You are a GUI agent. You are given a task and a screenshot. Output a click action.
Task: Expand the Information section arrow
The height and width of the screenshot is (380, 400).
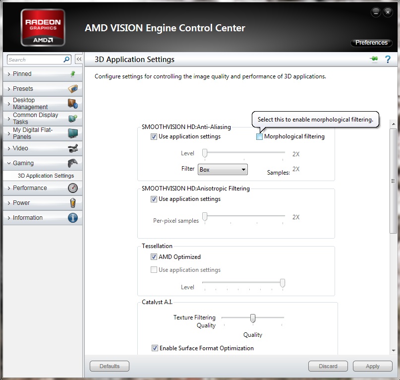pos(9,218)
